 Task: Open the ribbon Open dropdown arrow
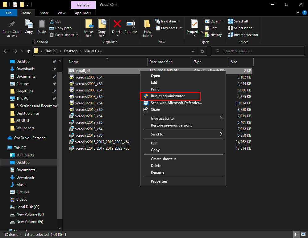pos(222,21)
